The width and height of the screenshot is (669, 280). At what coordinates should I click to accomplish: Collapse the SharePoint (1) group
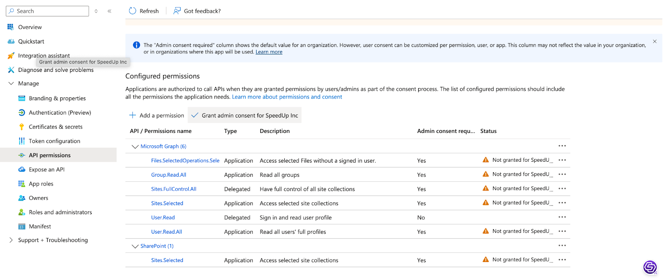135,246
